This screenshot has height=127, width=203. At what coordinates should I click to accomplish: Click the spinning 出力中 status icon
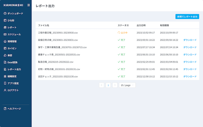coord(119,33)
